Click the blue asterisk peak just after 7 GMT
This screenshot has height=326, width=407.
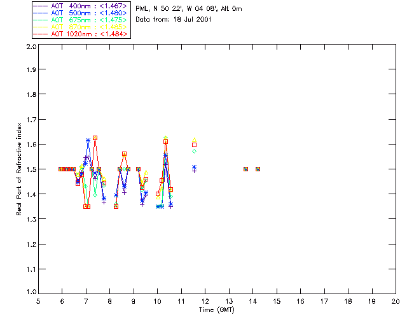coord(88,140)
